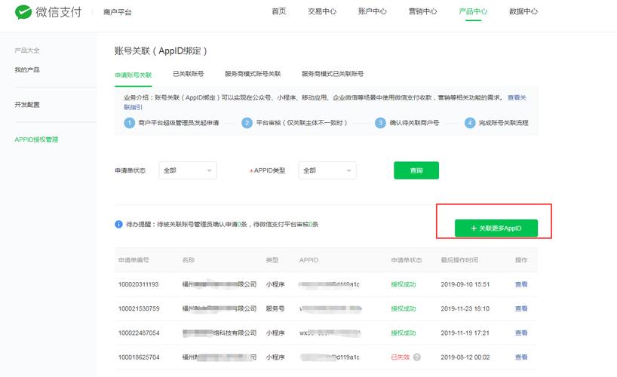Click timestamp 2019-11-19 17:21
The width and height of the screenshot is (617, 377).
[465, 333]
